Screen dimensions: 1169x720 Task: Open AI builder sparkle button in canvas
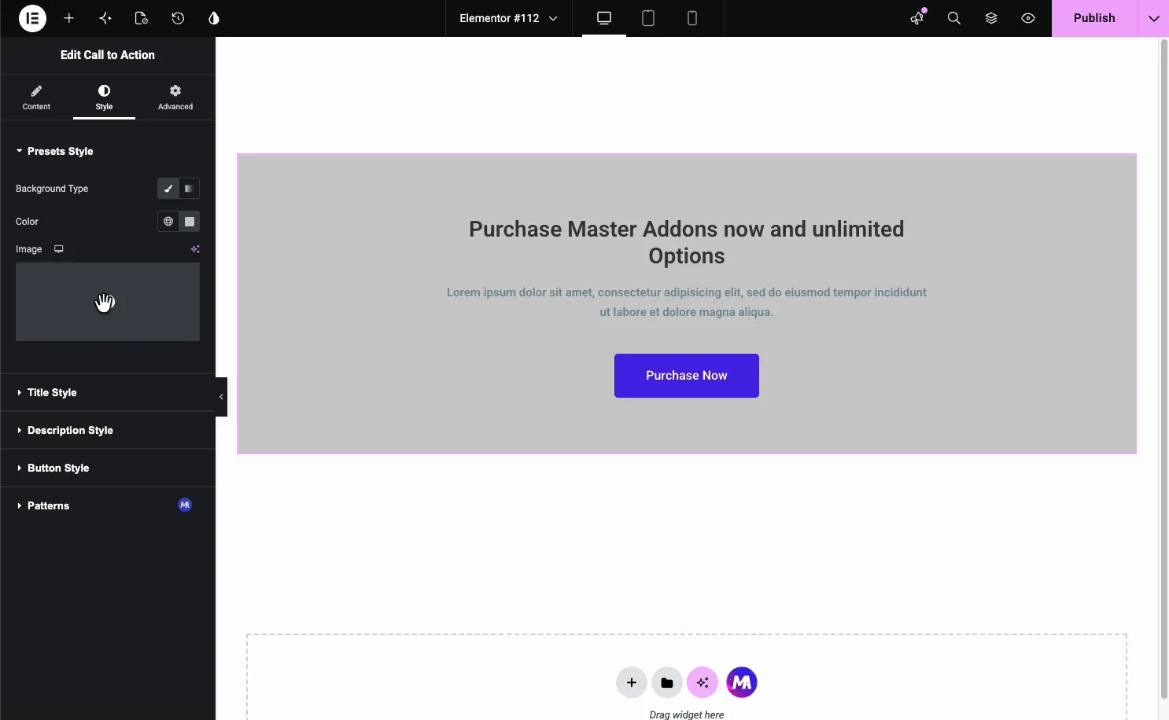click(x=703, y=682)
